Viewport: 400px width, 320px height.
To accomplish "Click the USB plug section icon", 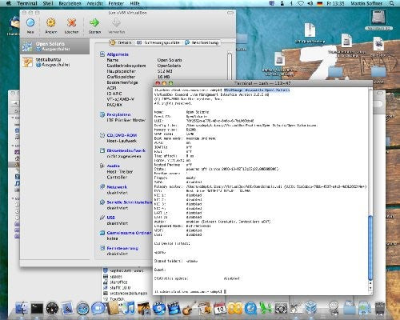I will pos(102,218).
